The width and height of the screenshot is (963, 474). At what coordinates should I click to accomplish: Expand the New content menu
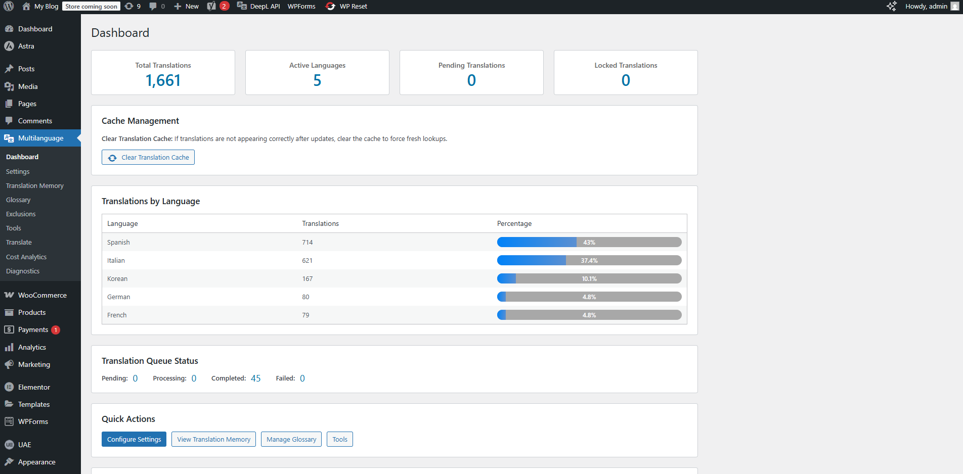click(186, 7)
